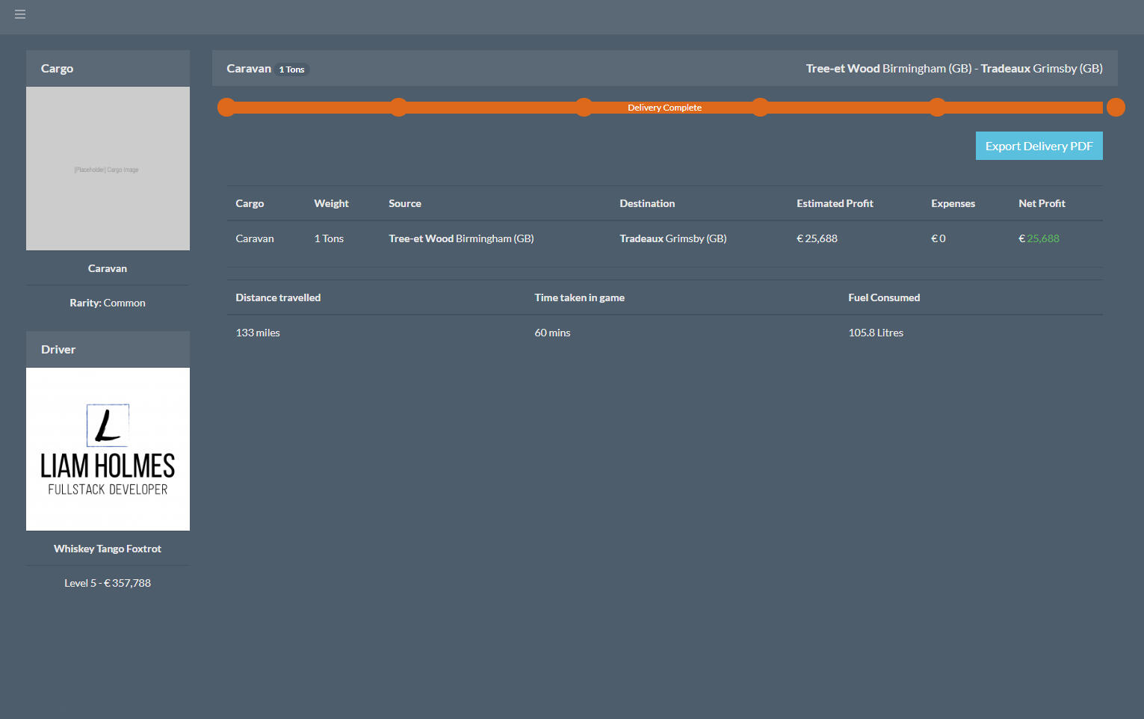Click the fifth delivery progress marker

point(937,108)
